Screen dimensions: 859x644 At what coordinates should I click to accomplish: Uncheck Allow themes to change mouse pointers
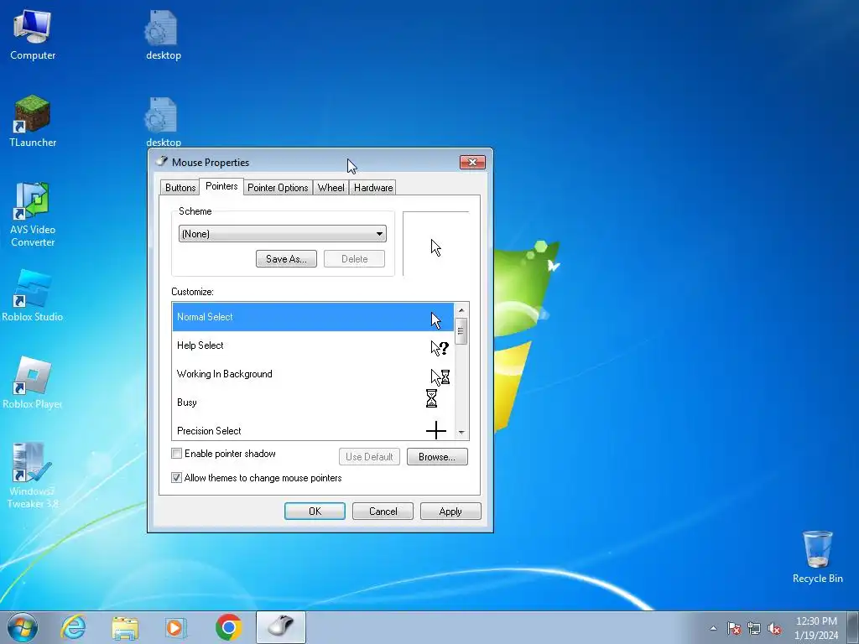click(x=176, y=477)
